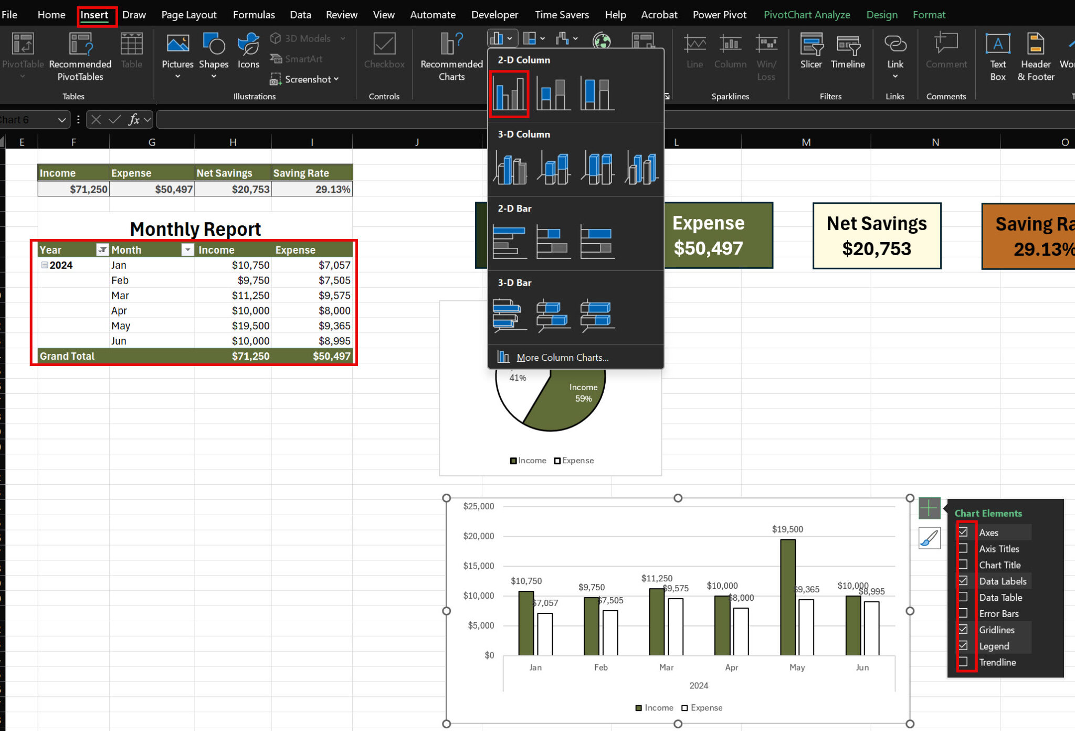Screen dimensions: 1075x731
Task: Open Header & Footer settings
Action: [x=1035, y=55]
